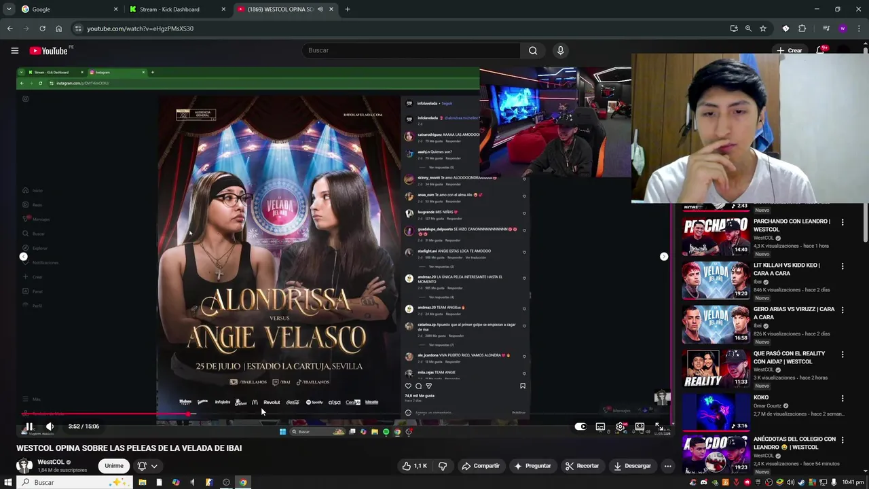The image size is (869, 489).
Task: Toggle the autoplay switch in the player
Action: [580, 427]
